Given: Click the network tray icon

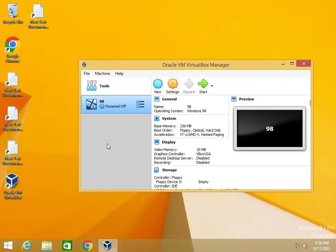Looking at the screenshot, I should coord(297,245).
